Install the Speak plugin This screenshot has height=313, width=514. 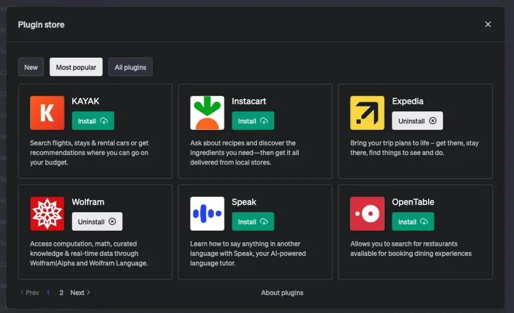(x=253, y=222)
